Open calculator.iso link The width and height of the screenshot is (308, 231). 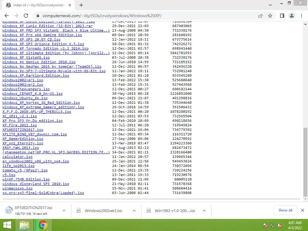pyautogui.click(x=17, y=157)
